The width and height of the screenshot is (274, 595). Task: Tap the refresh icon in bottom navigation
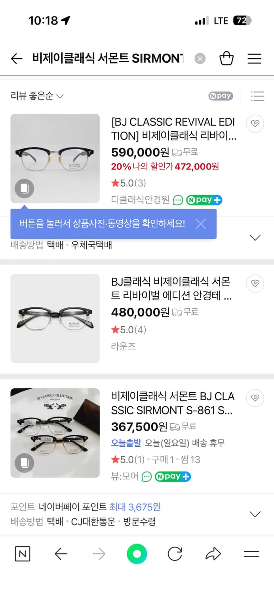(175, 554)
